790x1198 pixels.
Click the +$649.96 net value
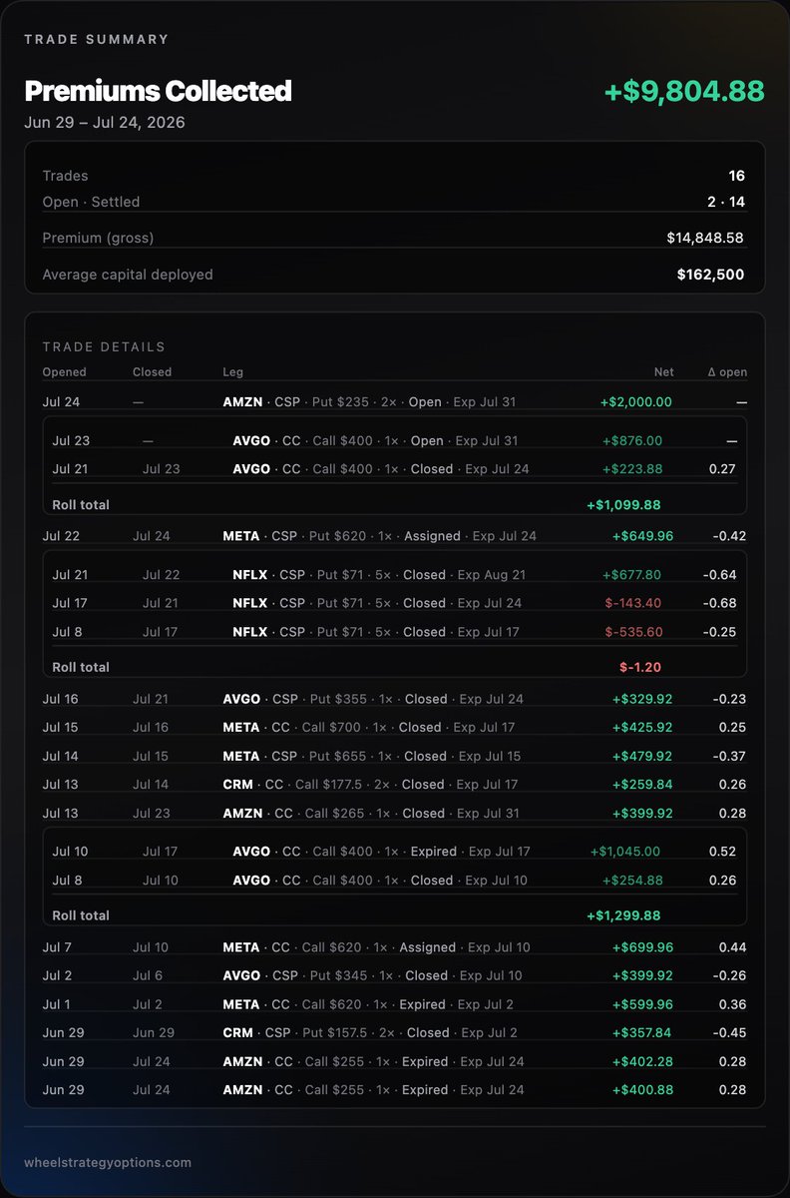[642, 536]
